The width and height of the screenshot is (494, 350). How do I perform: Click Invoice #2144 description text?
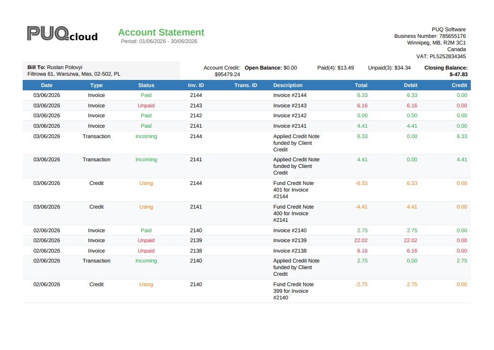click(290, 95)
